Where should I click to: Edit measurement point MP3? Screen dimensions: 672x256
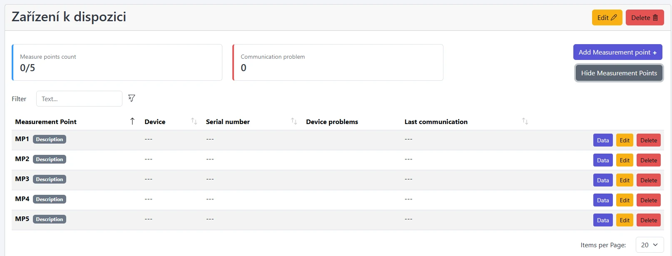(625, 180)
